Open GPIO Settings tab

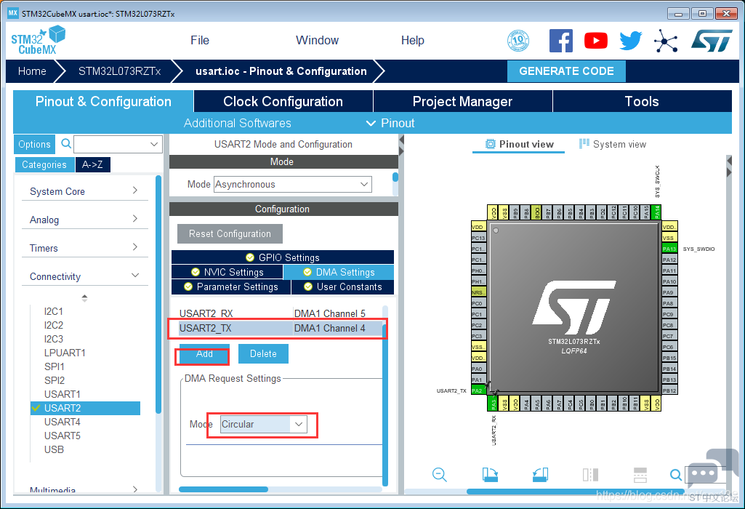click(283, 257)
